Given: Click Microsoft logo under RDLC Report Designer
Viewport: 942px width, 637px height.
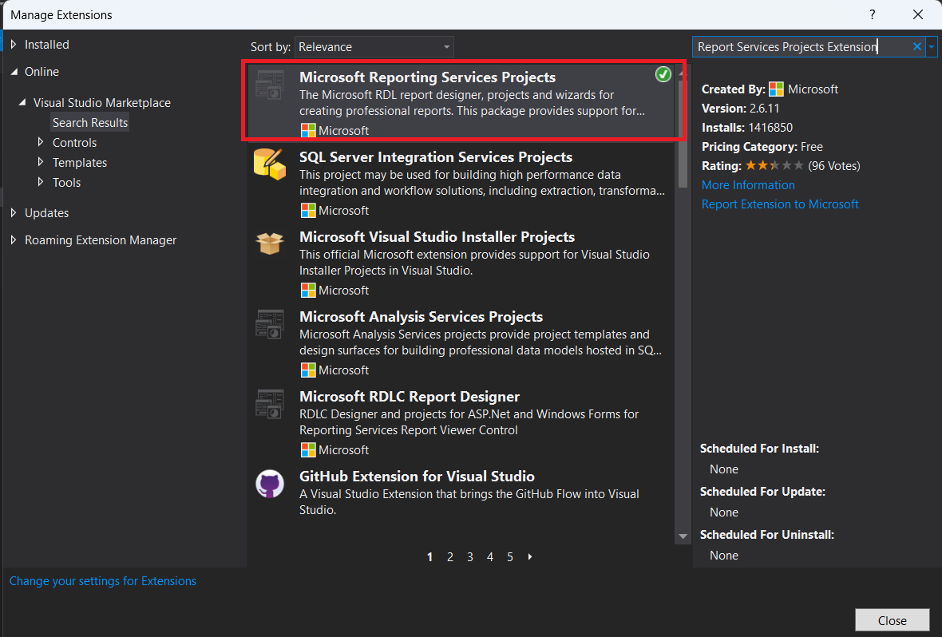Looking at the screenshot, I should (308, 450).
